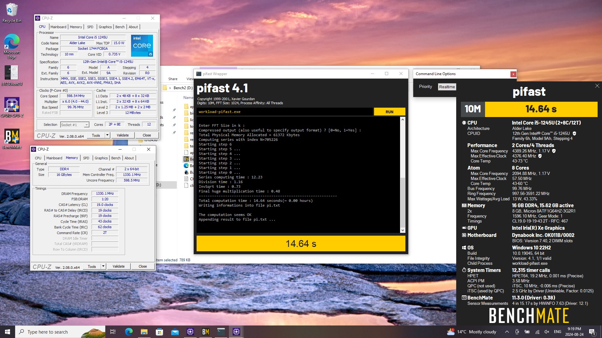Screen dimensions: 602x338
Task: Click the shield icon after 4389.26 MHz, 1.17 V
Action: [x=554, y=151]
